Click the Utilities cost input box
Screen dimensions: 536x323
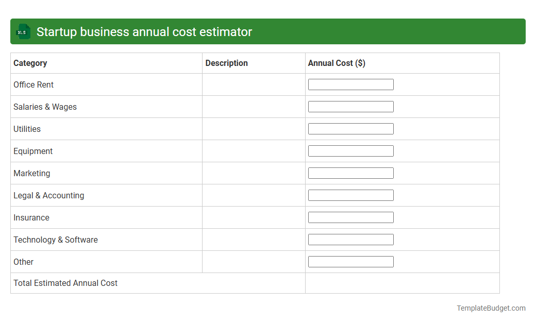[x=350, y=128]
